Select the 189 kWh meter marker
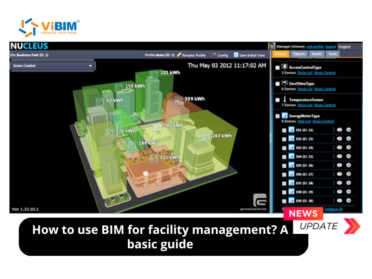Image resolution: width=372 pixels, height=279 pixels. [x=132, y=145]
